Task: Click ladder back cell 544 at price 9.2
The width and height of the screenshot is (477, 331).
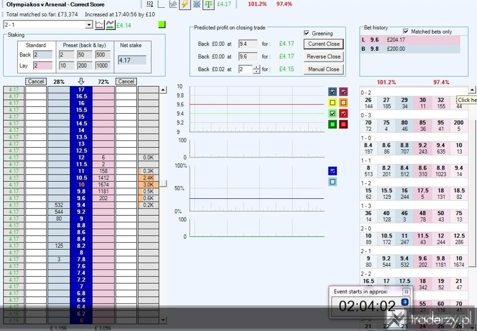Action: 59,212
